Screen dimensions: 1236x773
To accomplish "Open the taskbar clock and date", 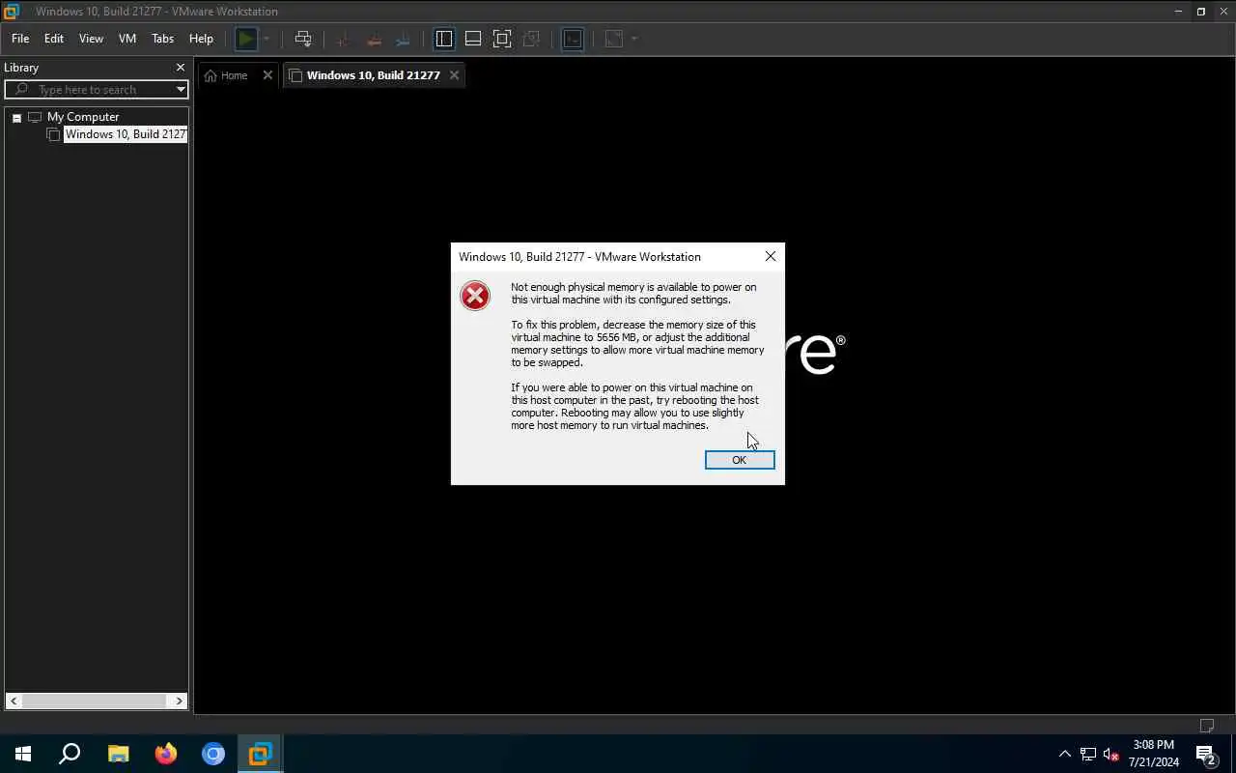I will [1154, 754].
